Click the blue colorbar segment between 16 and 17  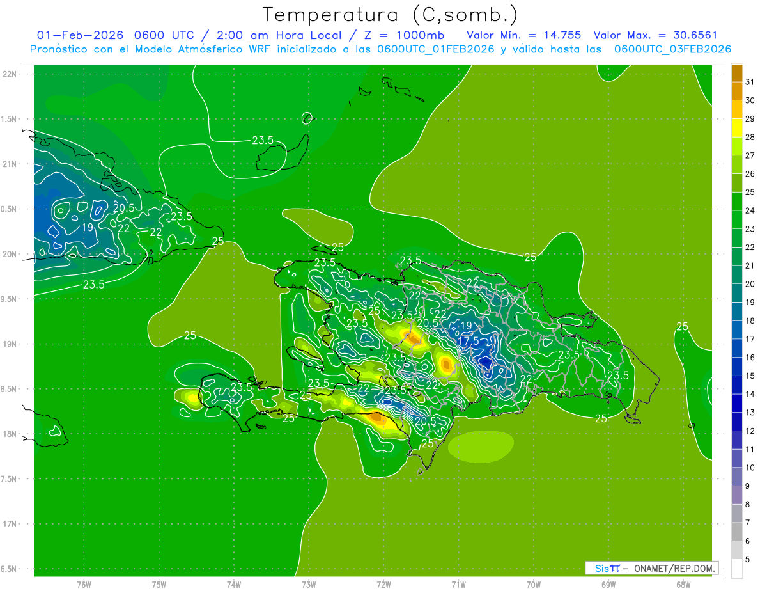[x=737, y=348]
